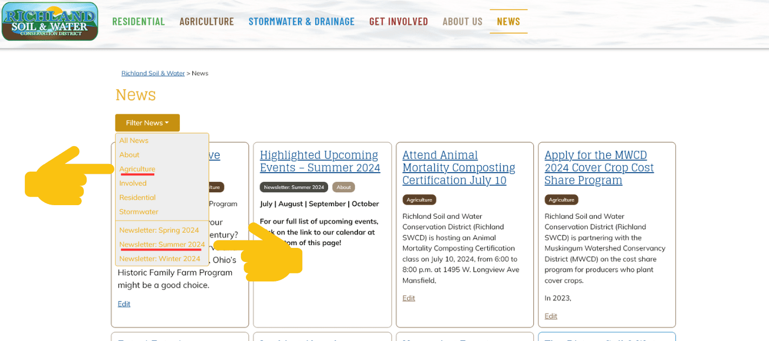The width and height of the screenshot is (769, 341).
Task: Edit the MWCD Cover Crop card
Action: click(551, 316)
